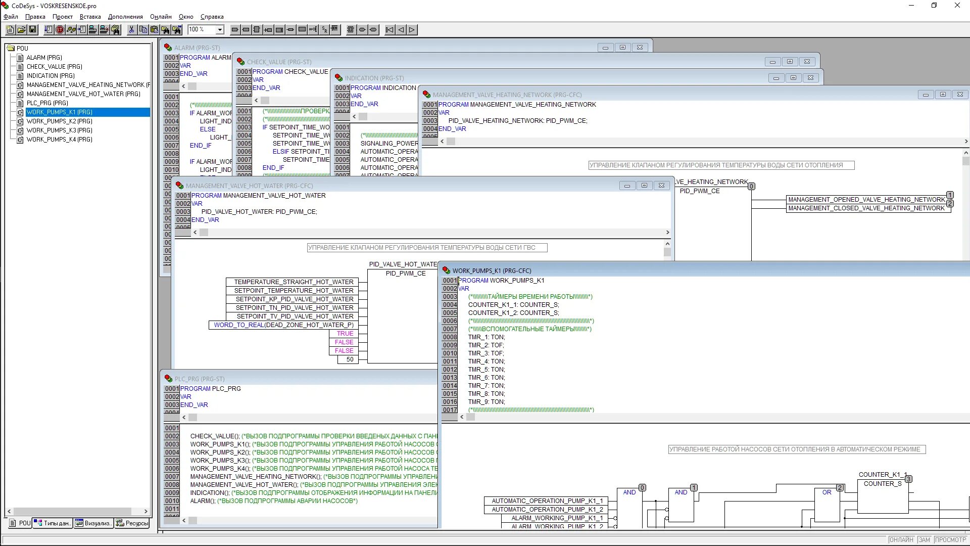This screenshot has width=970, height=546.
Task: Click the New file toolbar icon
Action: (10, 30)
